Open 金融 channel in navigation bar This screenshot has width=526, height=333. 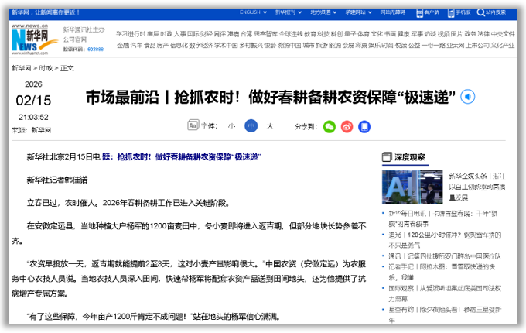pos(123,46)
